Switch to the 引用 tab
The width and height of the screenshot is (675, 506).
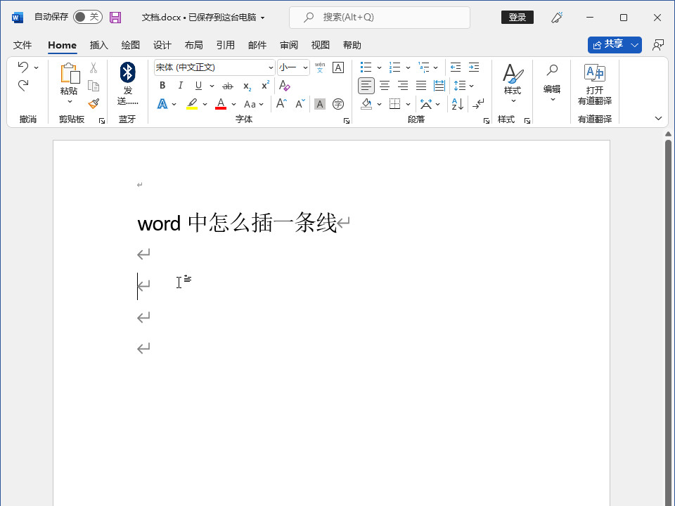pos(226,45)
